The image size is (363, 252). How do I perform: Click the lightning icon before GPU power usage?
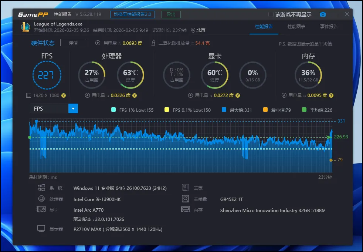[190, 95]
